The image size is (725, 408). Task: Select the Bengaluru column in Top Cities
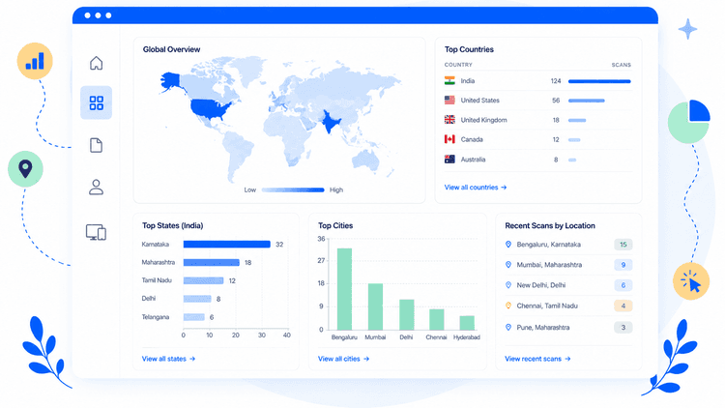coord(344,289)
